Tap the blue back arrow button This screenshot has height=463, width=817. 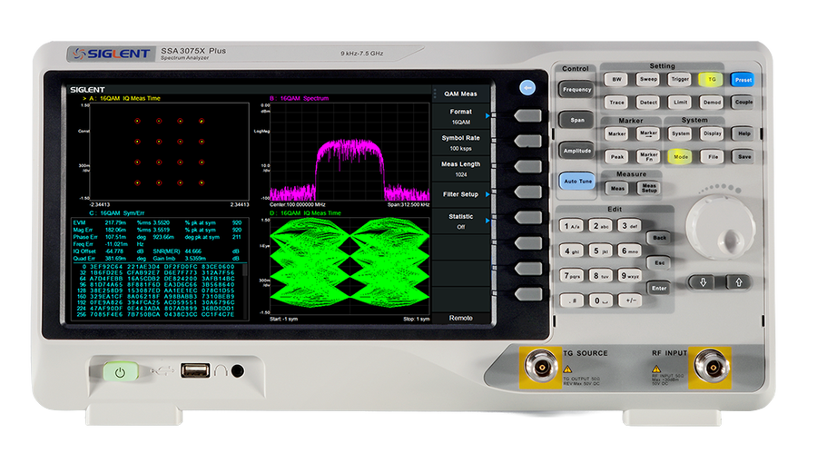click(x=527, y=87)
